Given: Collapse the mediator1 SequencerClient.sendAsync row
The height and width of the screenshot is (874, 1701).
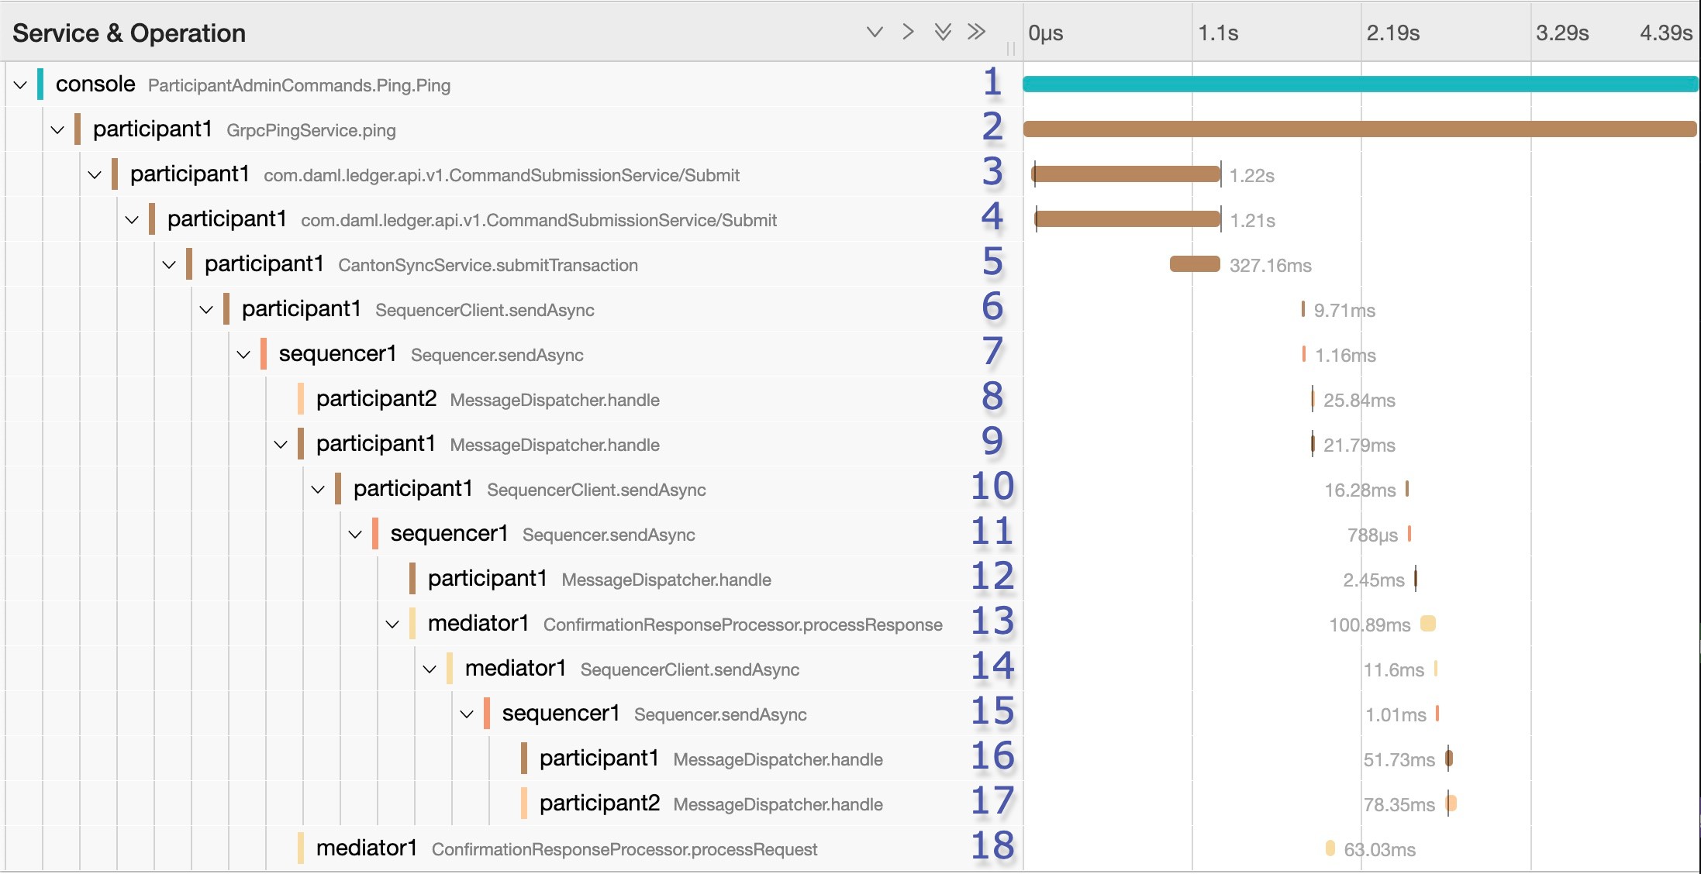Looking at the screenshot, I should click(x=430, y=669).
